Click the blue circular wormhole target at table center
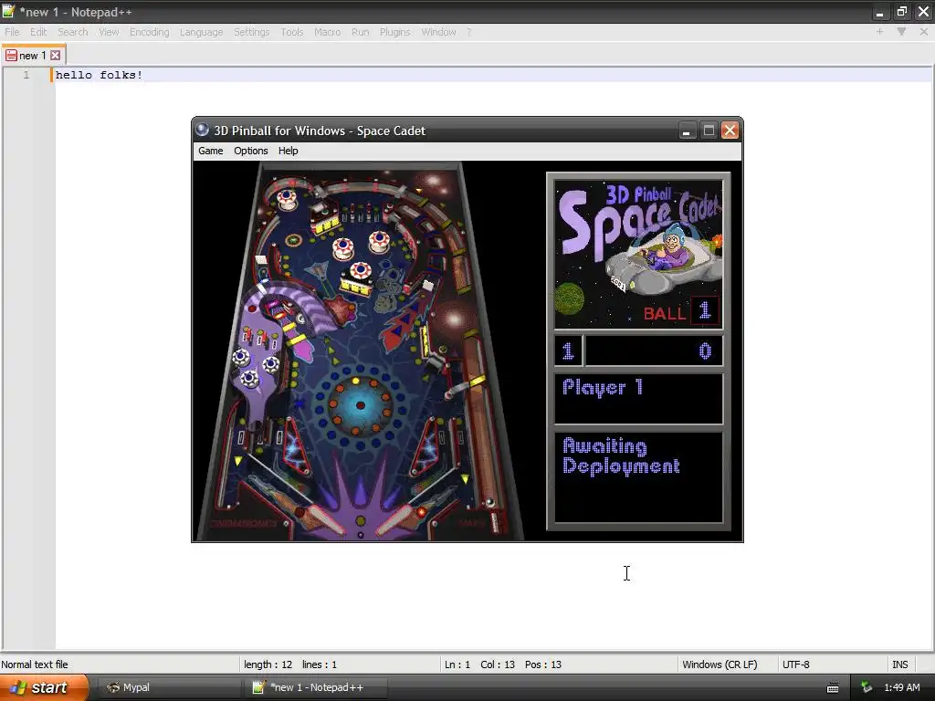Screen dimensions: 935x701 coord(360,405)
